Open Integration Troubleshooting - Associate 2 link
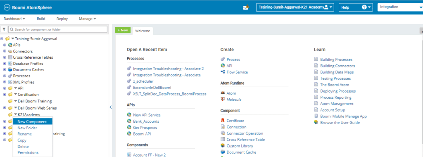 (x=169, y=69)
